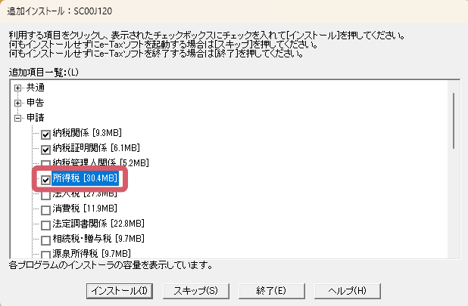This screenshot has width=468, height=306.
Task: Check the 消費税 [11.9MB] checkbox
Action: [45, 210]
